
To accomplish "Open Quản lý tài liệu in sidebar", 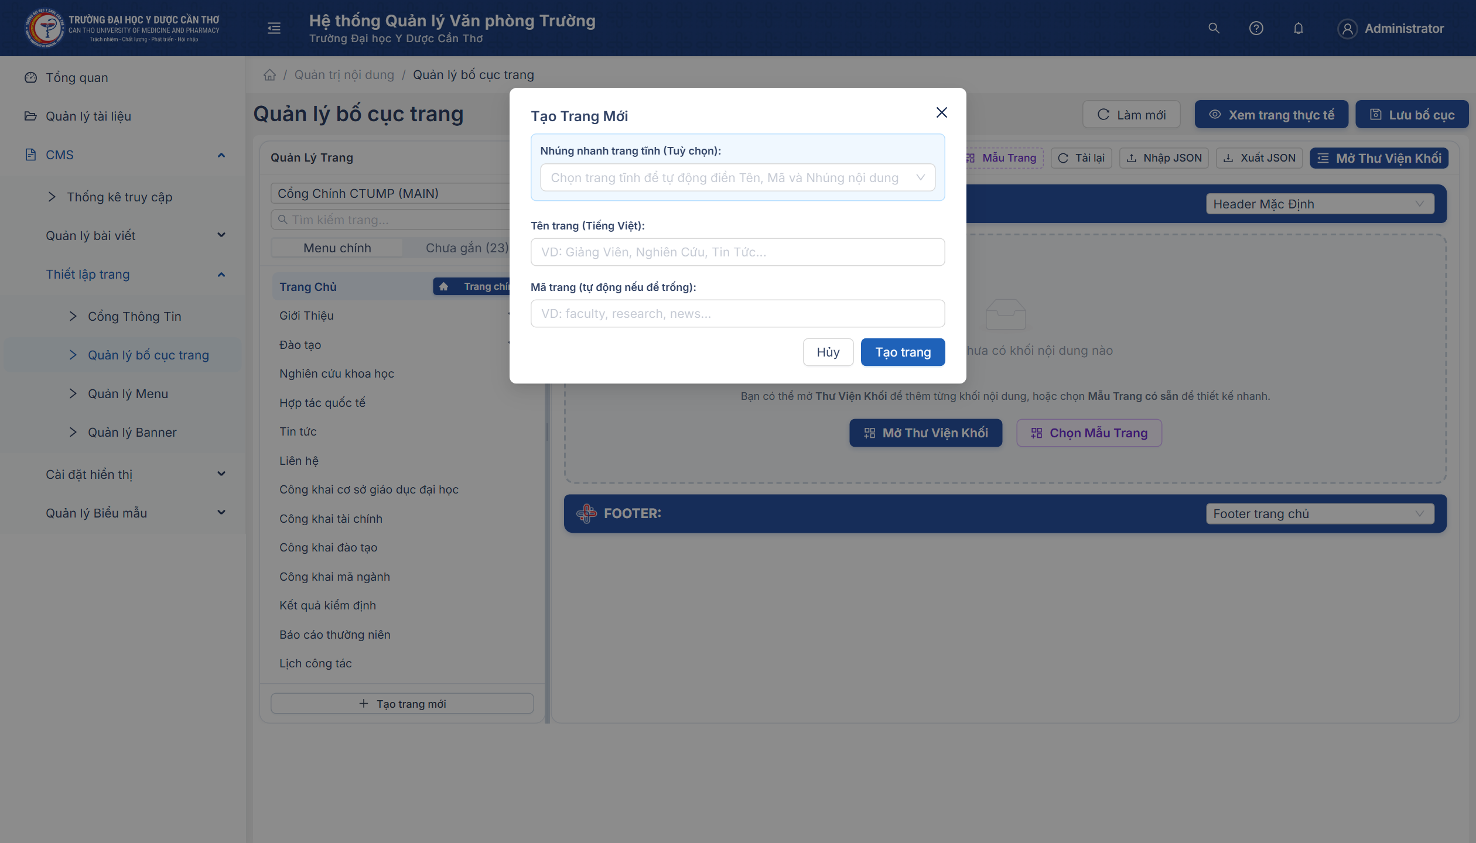I will coord(123,116).
